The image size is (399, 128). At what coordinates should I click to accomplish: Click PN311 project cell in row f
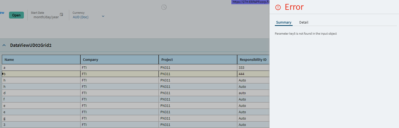point(198,99)
